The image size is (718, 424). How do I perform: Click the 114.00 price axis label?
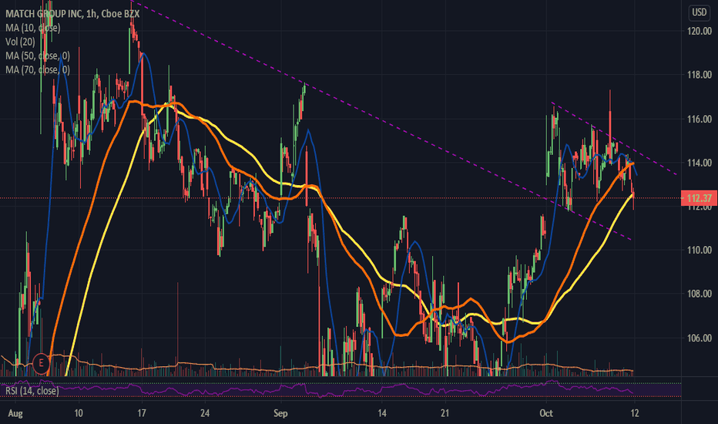point(700,163)
